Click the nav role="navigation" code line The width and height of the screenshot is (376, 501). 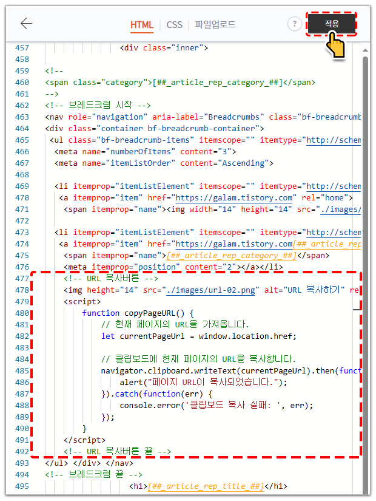[x=203, y=117]
